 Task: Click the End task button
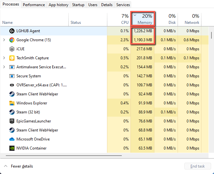tap(198, 166)
